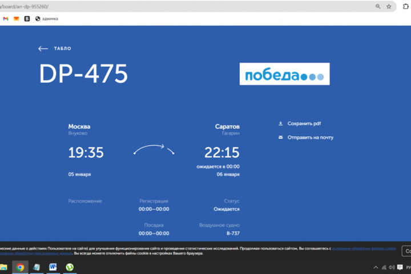
Task: Click the envelope icon for Отправить на почту
Action: 280,138
